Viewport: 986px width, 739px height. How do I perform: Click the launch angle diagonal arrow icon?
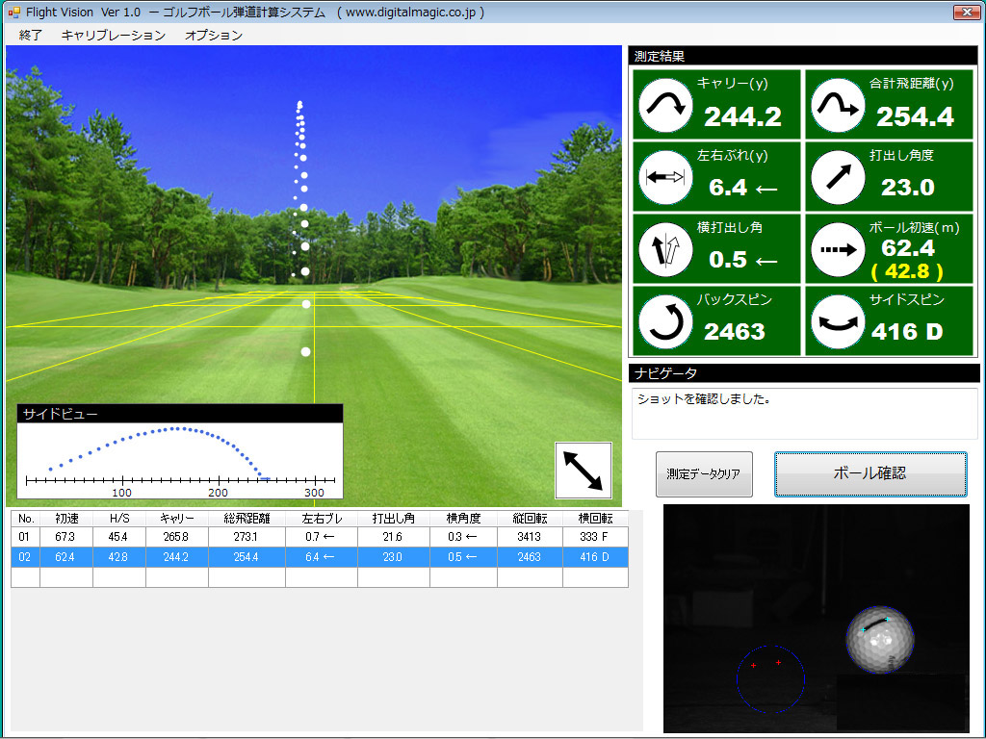[838, 177]
